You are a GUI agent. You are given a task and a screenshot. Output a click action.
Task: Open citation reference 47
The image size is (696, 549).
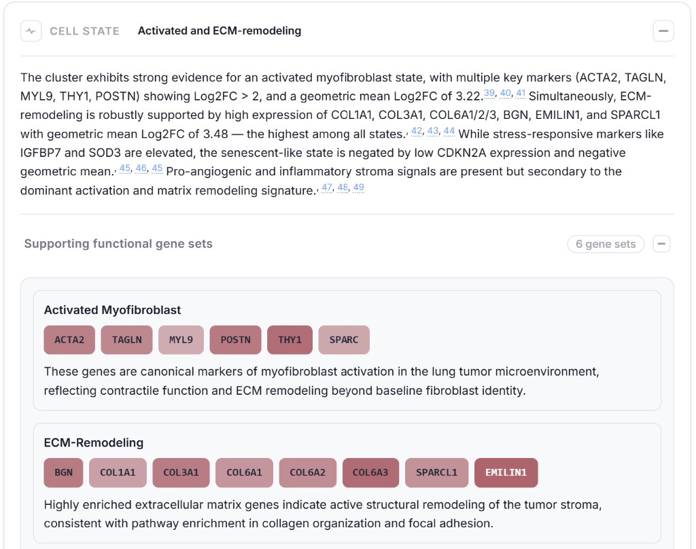click(327, 188)
